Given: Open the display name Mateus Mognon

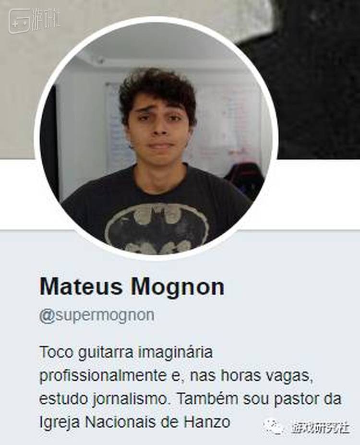Looking at the screenshot, I should coord(132,287).
